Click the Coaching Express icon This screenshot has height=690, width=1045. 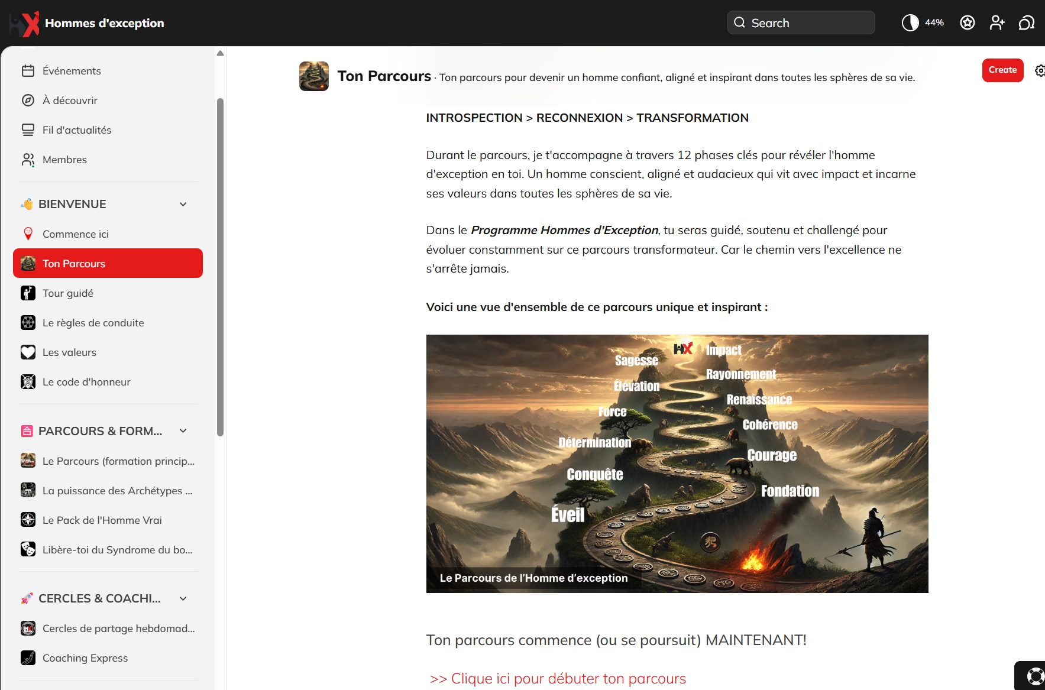click(x=28, y=657)
